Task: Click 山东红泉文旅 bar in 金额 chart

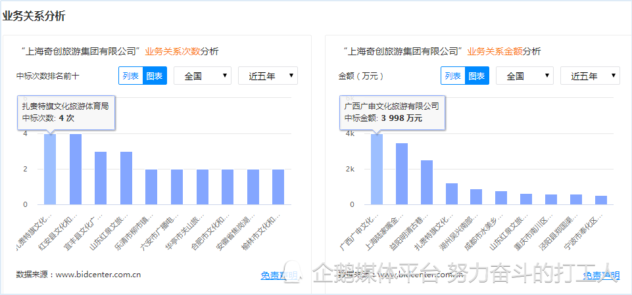Action: click(x=526, y=199)
